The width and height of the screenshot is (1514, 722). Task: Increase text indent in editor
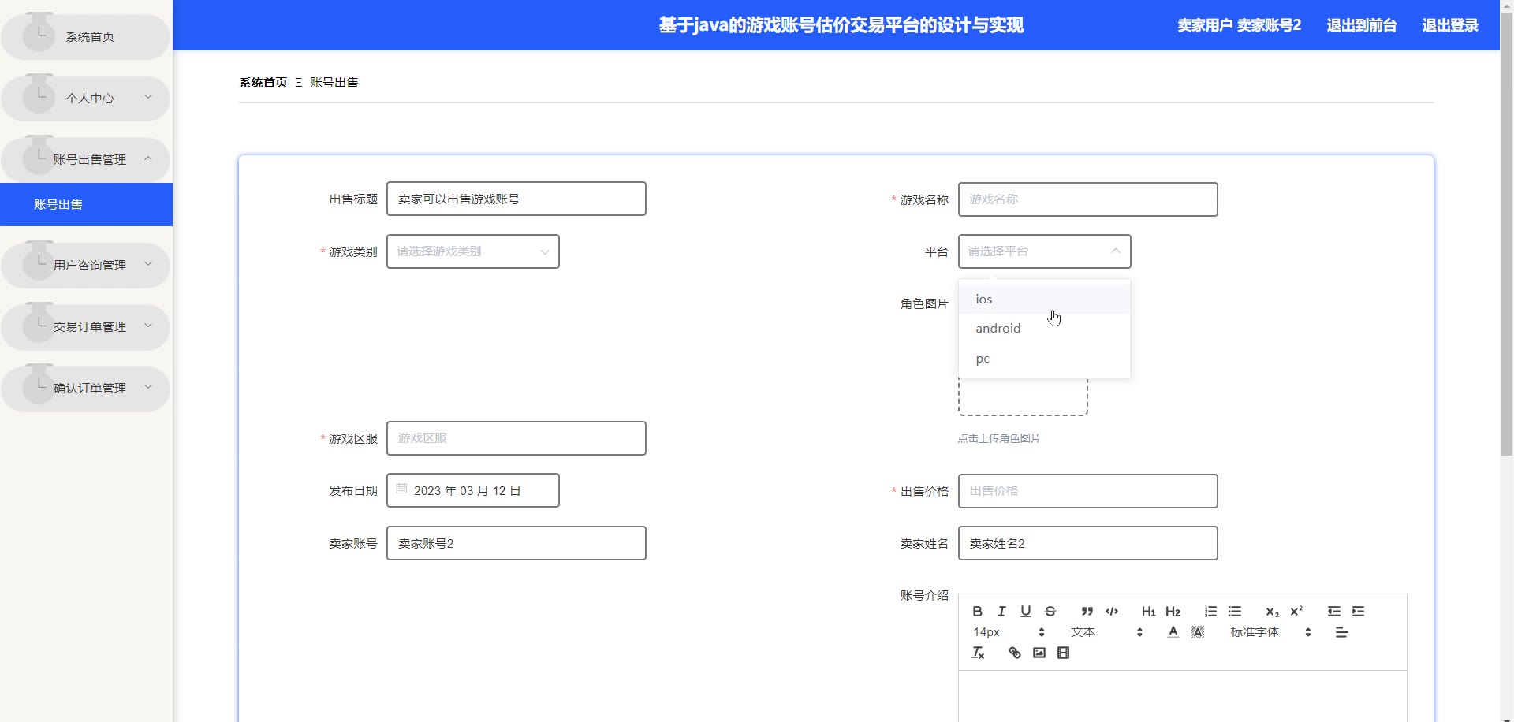1358,612
